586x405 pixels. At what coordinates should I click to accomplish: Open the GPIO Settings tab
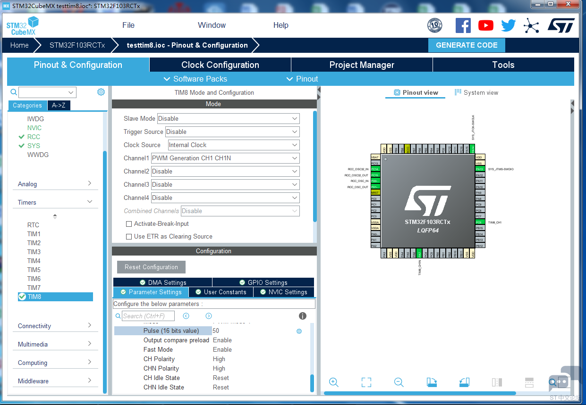263,282
